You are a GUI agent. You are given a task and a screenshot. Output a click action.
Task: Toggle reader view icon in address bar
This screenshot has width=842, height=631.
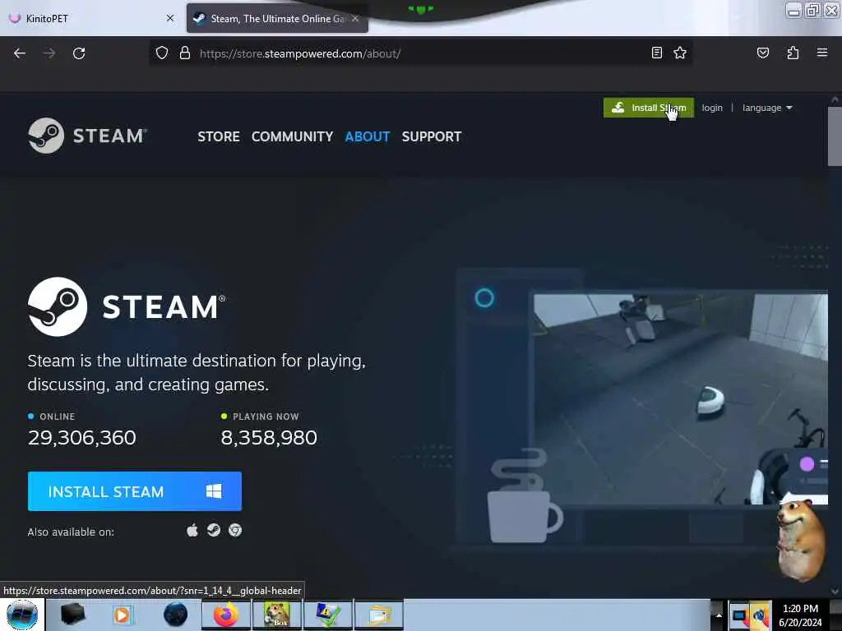pyautogui.click(x=656, y=53)
